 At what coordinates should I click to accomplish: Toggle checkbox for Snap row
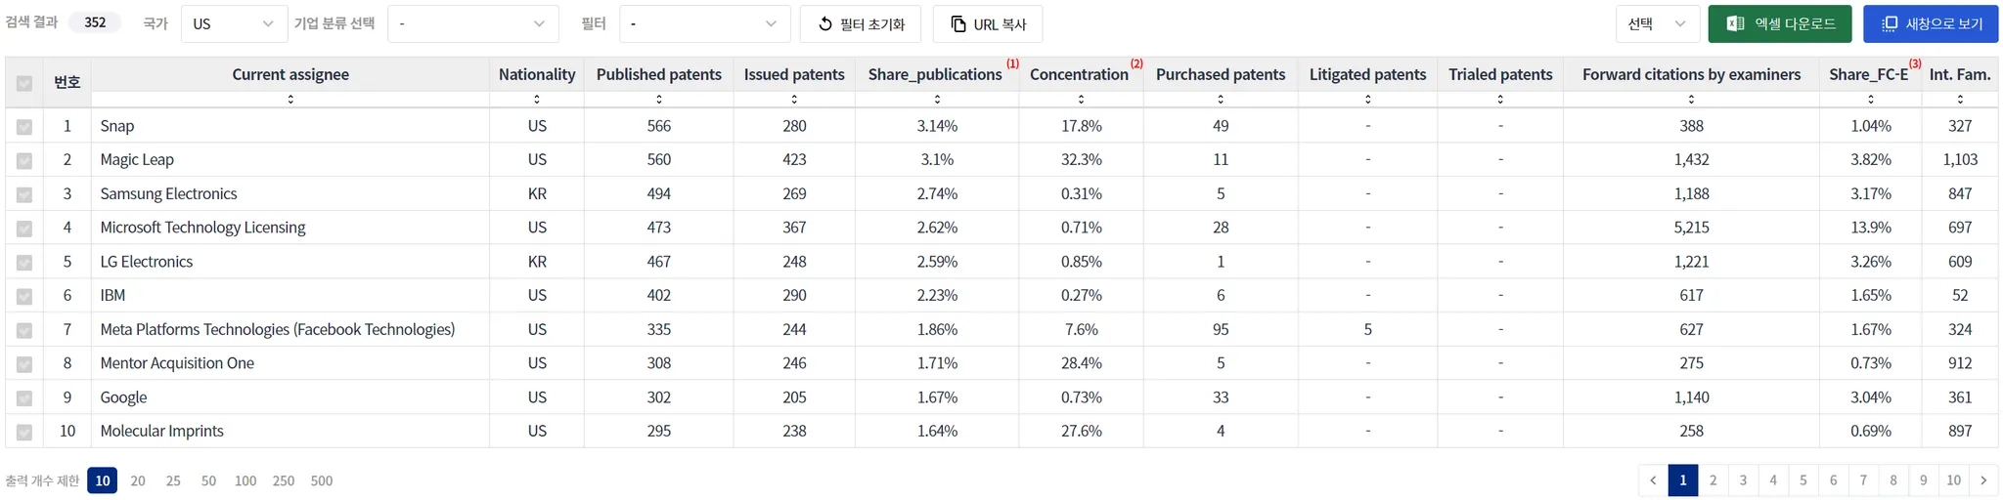pyautogui.click(x=24, y=127)
